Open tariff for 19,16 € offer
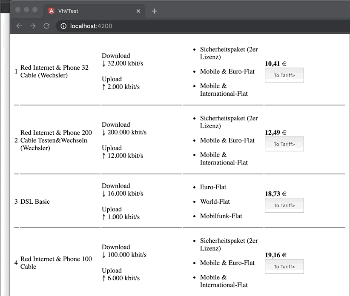 (x=284, y=266)
